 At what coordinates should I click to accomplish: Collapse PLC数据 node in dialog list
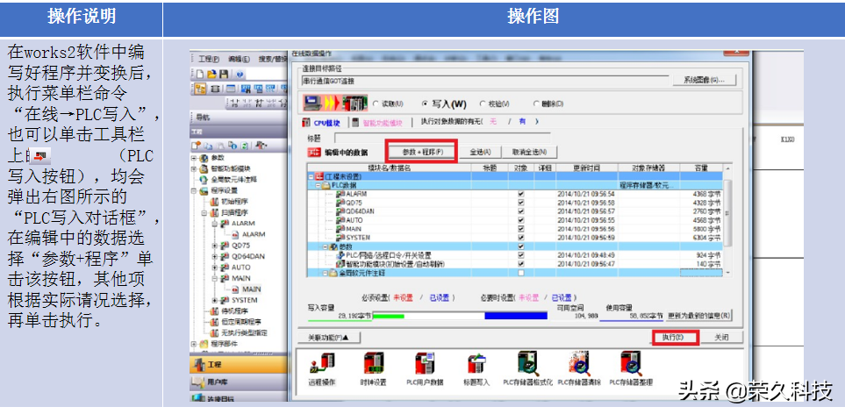click(319, 185)
